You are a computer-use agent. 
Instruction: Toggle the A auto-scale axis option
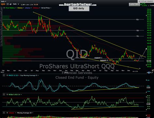click(147, 73)
